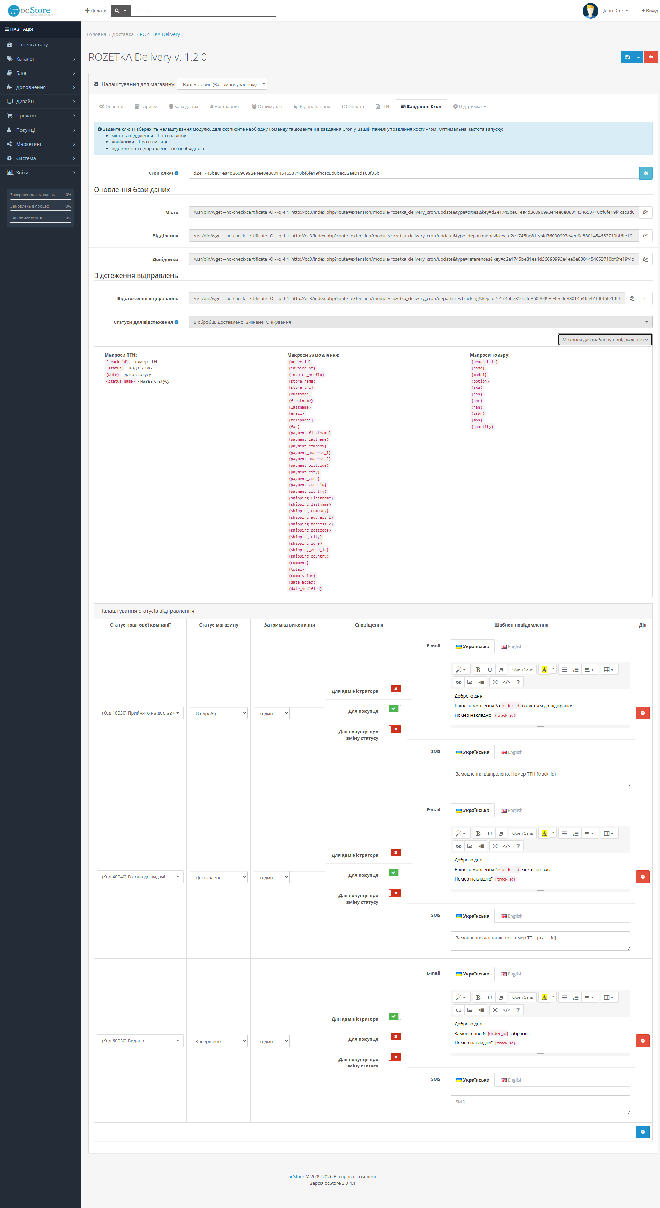Toggle Для адміністратора for Прийнято на доставку row

tap(395, 689)
